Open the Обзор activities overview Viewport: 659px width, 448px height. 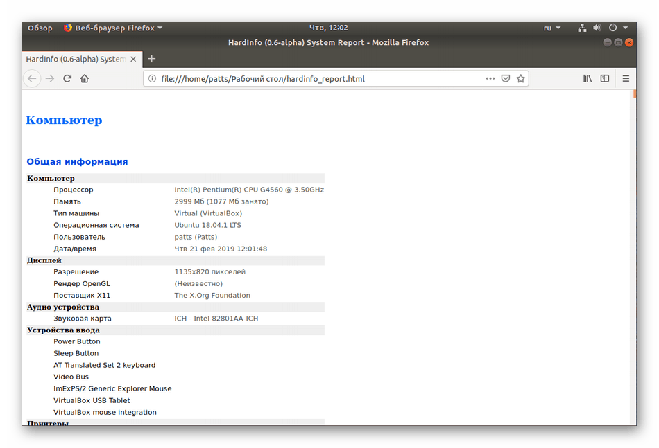coord(40,28)
